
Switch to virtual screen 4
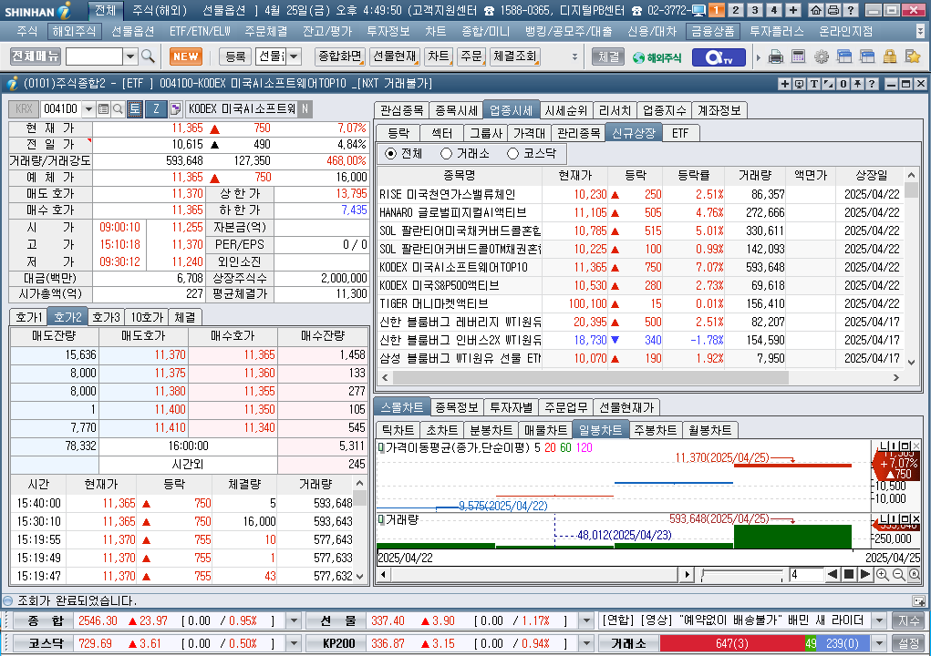(x=773, y=10)
